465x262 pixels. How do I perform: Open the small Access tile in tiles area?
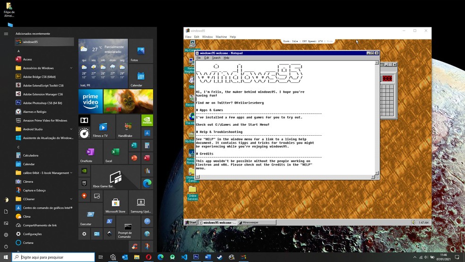pos(147,158)
